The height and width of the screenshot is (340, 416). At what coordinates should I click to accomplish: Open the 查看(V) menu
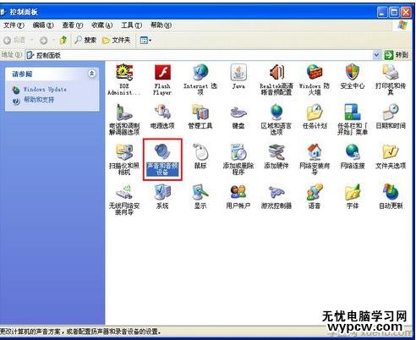click(73, 25)
